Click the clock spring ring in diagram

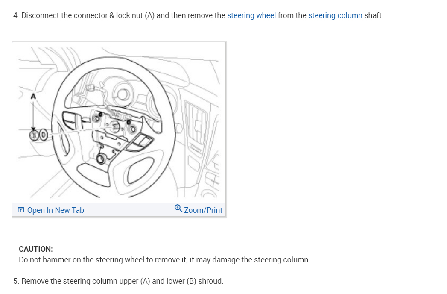(123, 94)
